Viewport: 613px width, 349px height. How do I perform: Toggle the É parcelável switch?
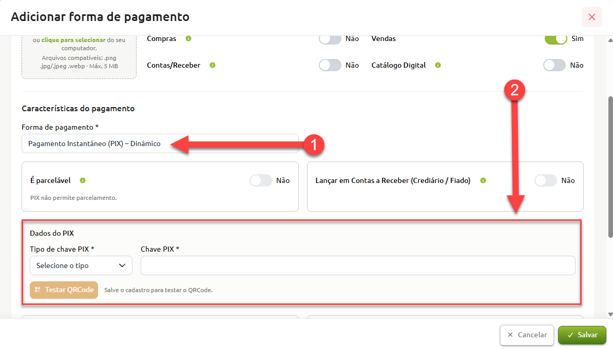tap(261, 180)
